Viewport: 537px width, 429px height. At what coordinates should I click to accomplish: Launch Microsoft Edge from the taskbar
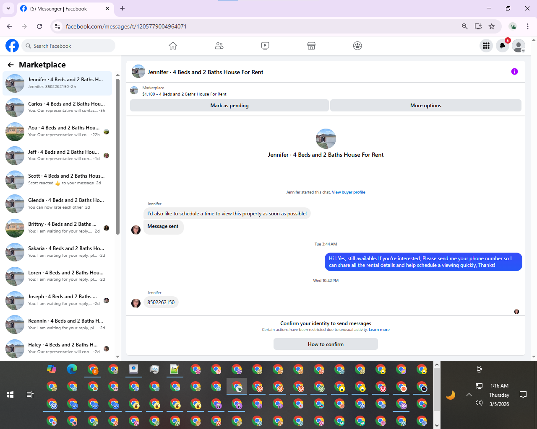click(72, 369)
